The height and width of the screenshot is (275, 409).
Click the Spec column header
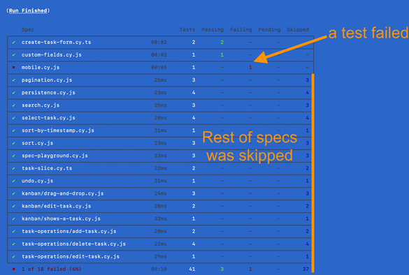point(28,29)
